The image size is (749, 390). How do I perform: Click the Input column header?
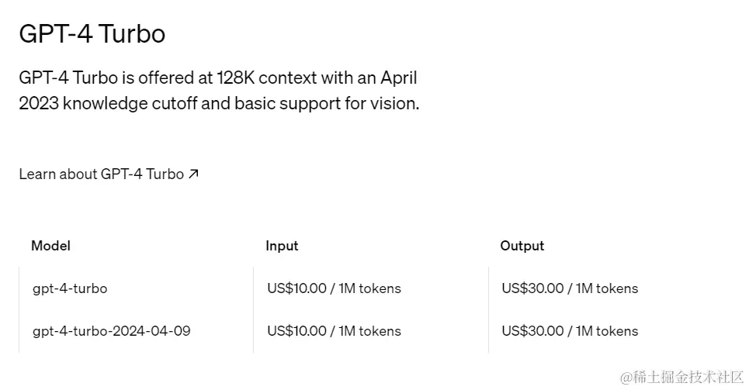pyautogui.click(x=282, y=246)
